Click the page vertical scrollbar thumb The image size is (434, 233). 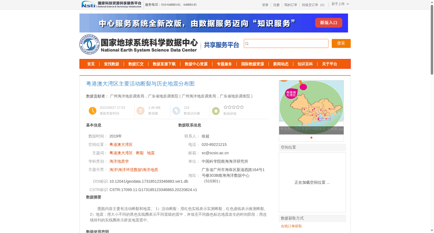point(432,40)
